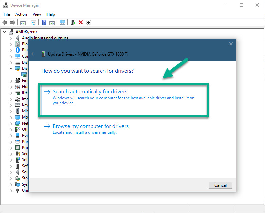
Task: Select the Audio inputs and outputs label
Action: (45, 38)
